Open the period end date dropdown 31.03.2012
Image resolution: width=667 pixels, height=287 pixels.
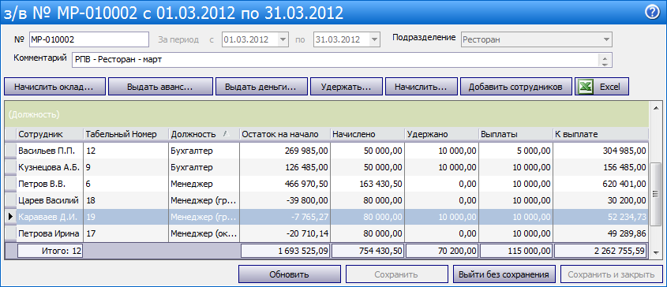pos(374,39)
